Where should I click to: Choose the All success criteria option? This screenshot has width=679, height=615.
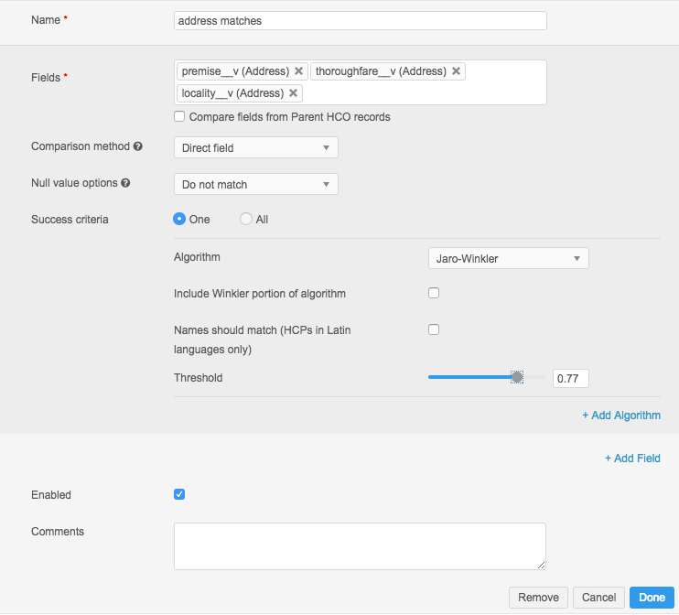coord(245,220)
